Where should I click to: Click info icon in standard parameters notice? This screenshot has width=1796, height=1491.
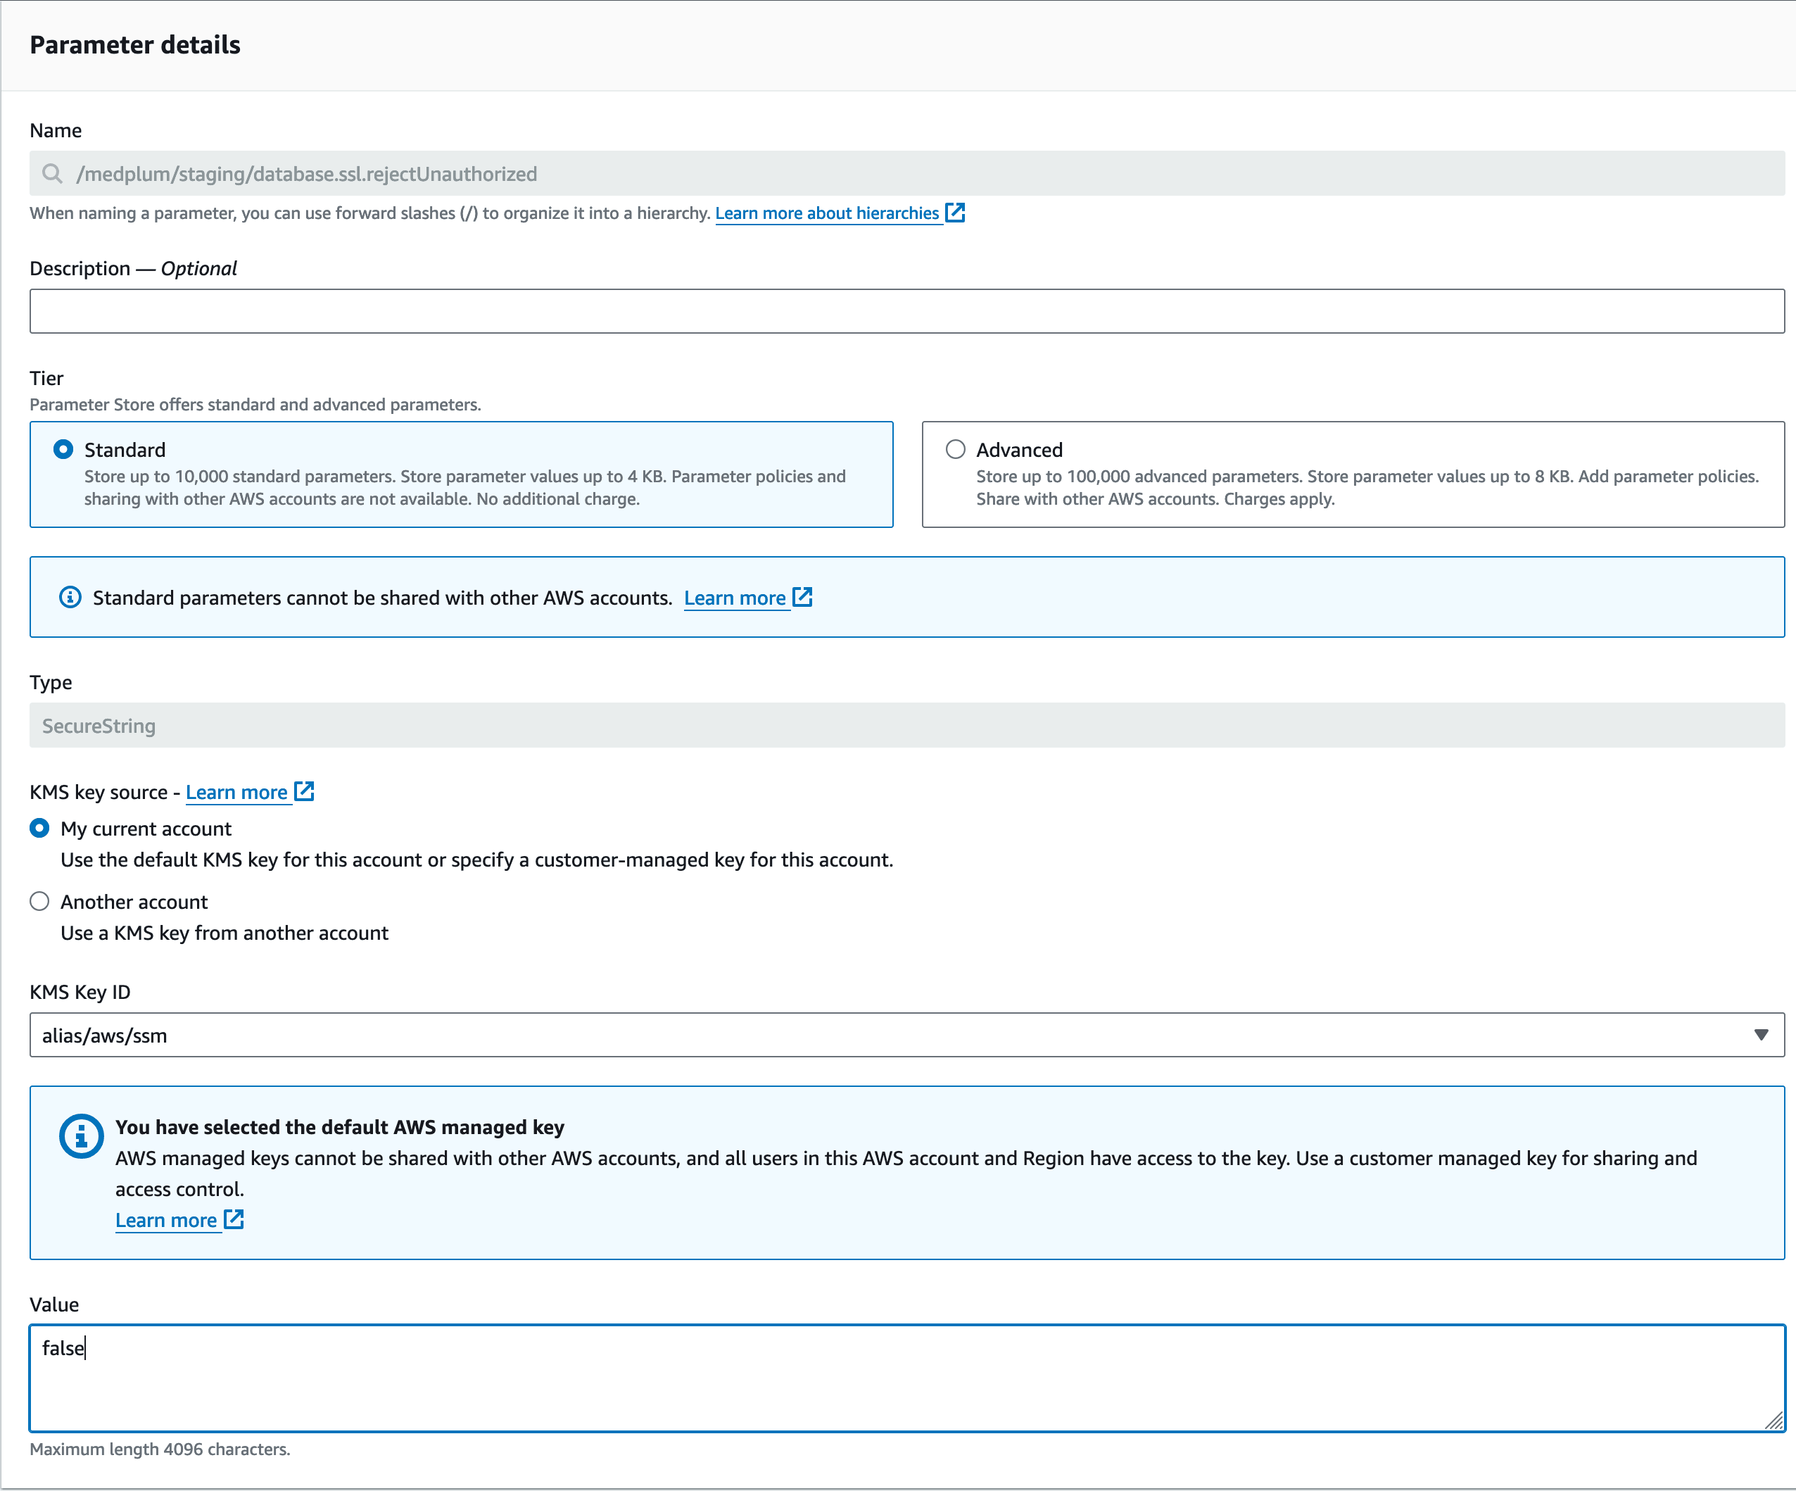click(70, 597)
